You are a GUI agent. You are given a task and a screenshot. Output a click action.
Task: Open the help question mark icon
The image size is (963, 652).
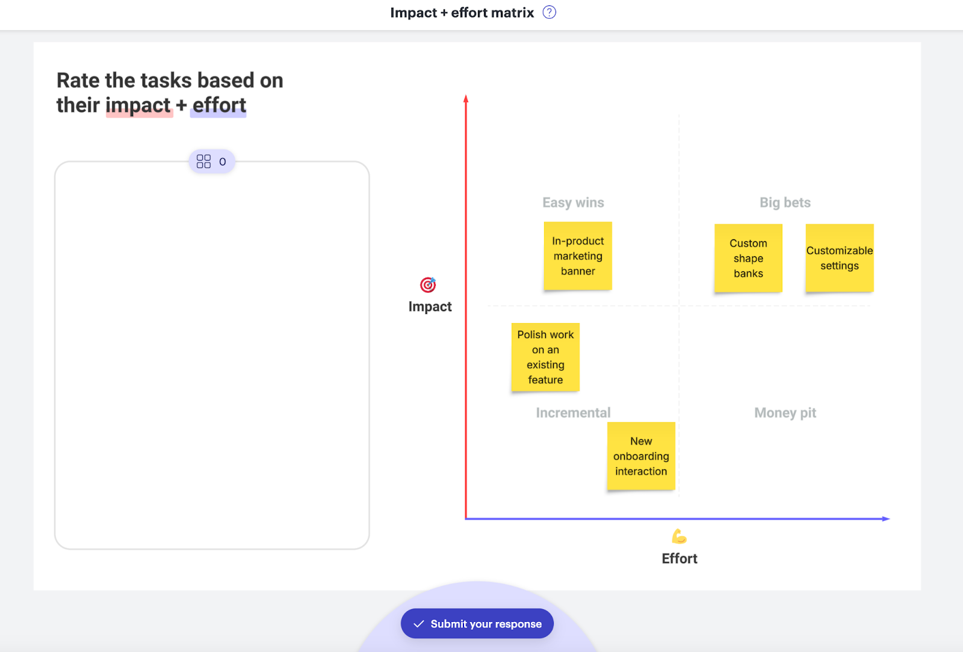[549, 12]
